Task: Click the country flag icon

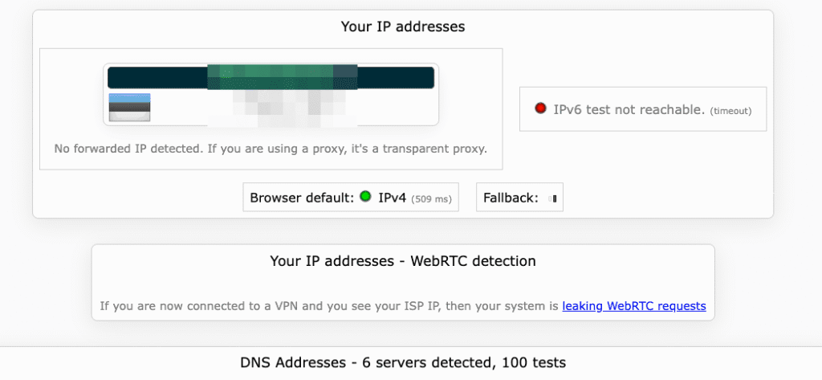Action: click(129, 107)
